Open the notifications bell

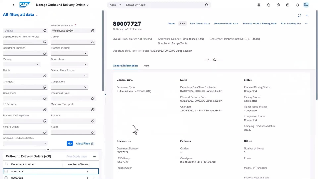[x=297, y=5]
